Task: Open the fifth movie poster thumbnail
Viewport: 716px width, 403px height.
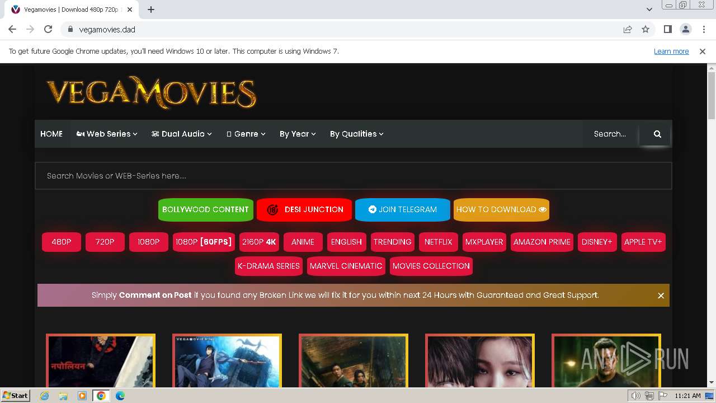Action: coord(606,361)
